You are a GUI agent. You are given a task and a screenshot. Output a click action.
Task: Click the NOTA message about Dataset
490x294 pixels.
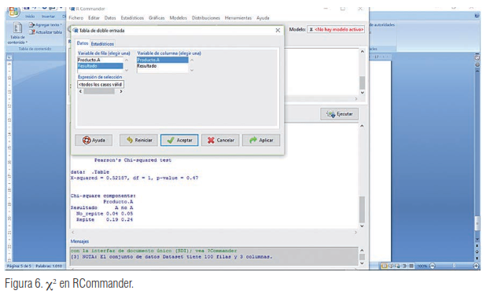[x=171, y=257]
